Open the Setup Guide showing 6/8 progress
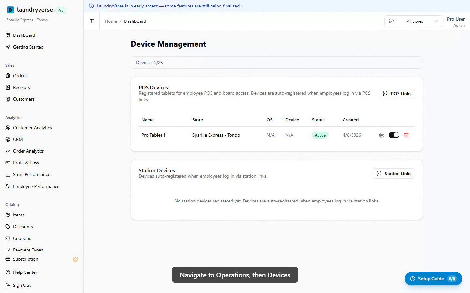 point(433,279)
